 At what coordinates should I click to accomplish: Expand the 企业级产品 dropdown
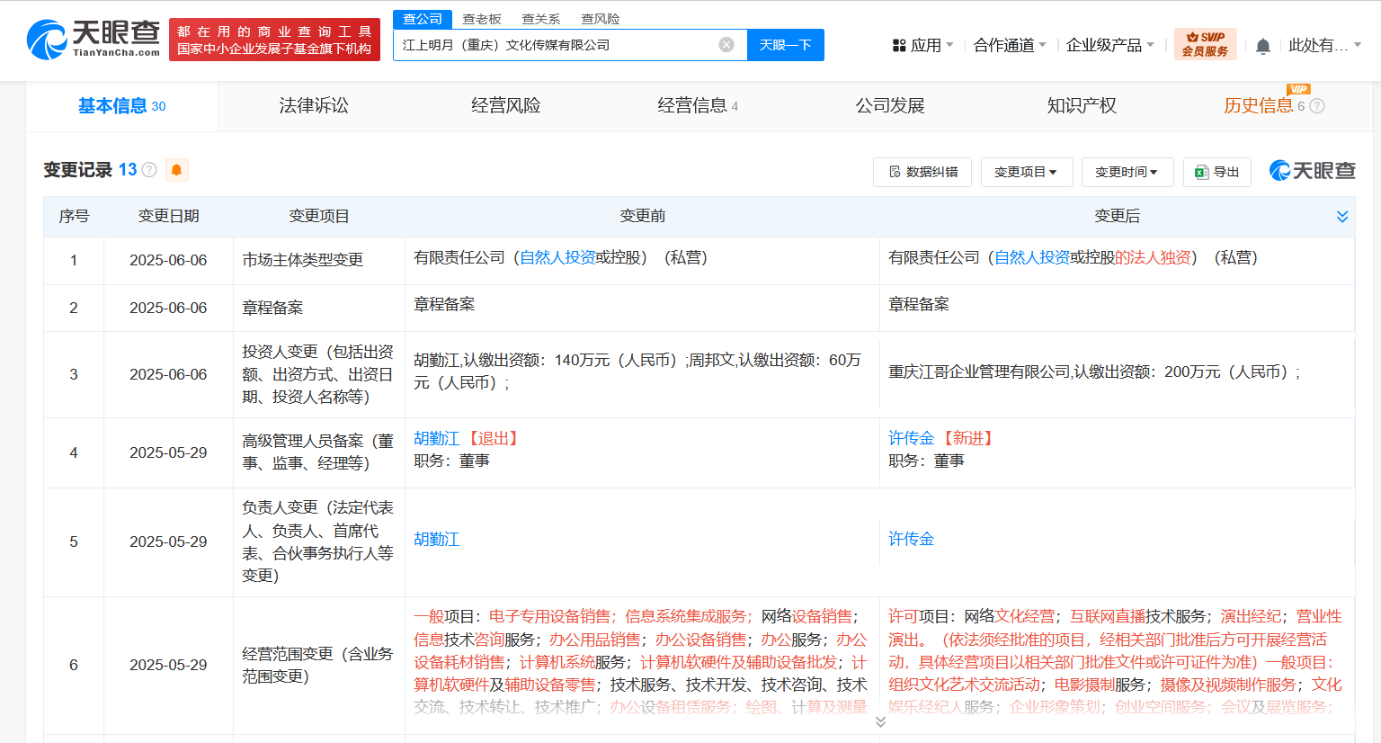[1109, 45]
